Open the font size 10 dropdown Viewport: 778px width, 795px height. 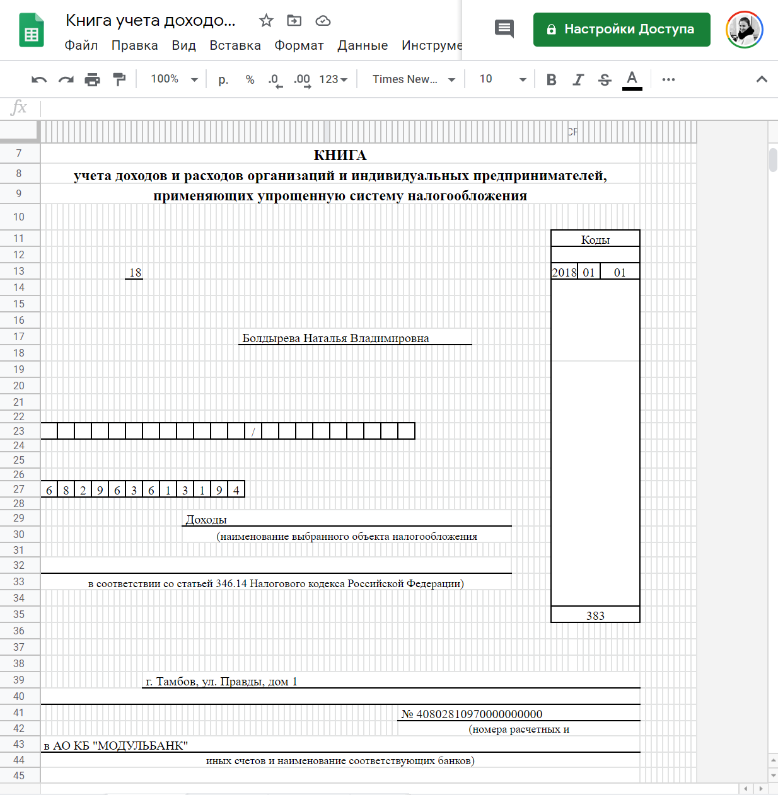click(502, 79)
